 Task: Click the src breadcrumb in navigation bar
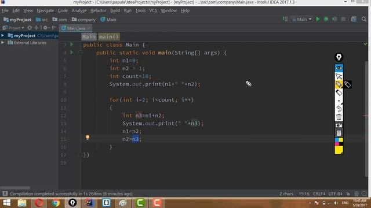coord(42,20)
